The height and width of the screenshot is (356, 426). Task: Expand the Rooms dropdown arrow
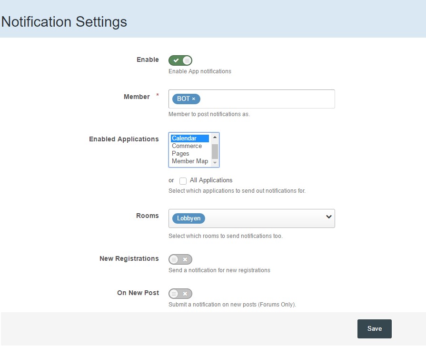(x=329, y=217)
